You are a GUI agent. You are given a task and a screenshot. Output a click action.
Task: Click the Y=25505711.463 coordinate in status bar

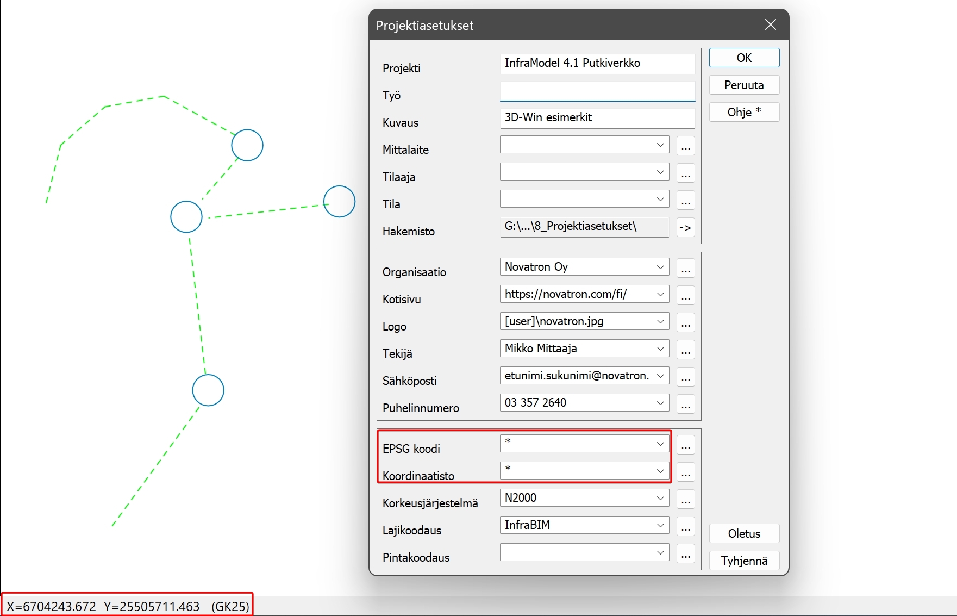pos(152,607)
